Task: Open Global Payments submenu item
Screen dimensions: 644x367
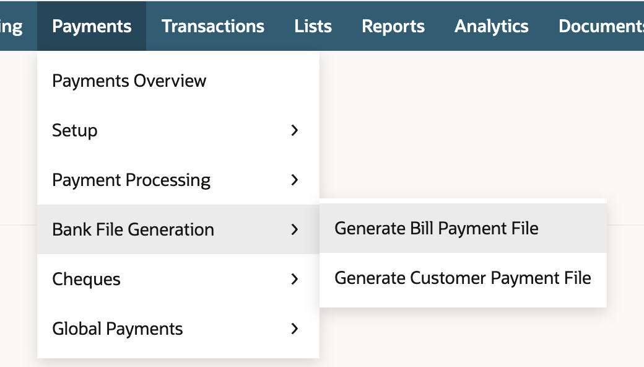Action: click(178, 329)
